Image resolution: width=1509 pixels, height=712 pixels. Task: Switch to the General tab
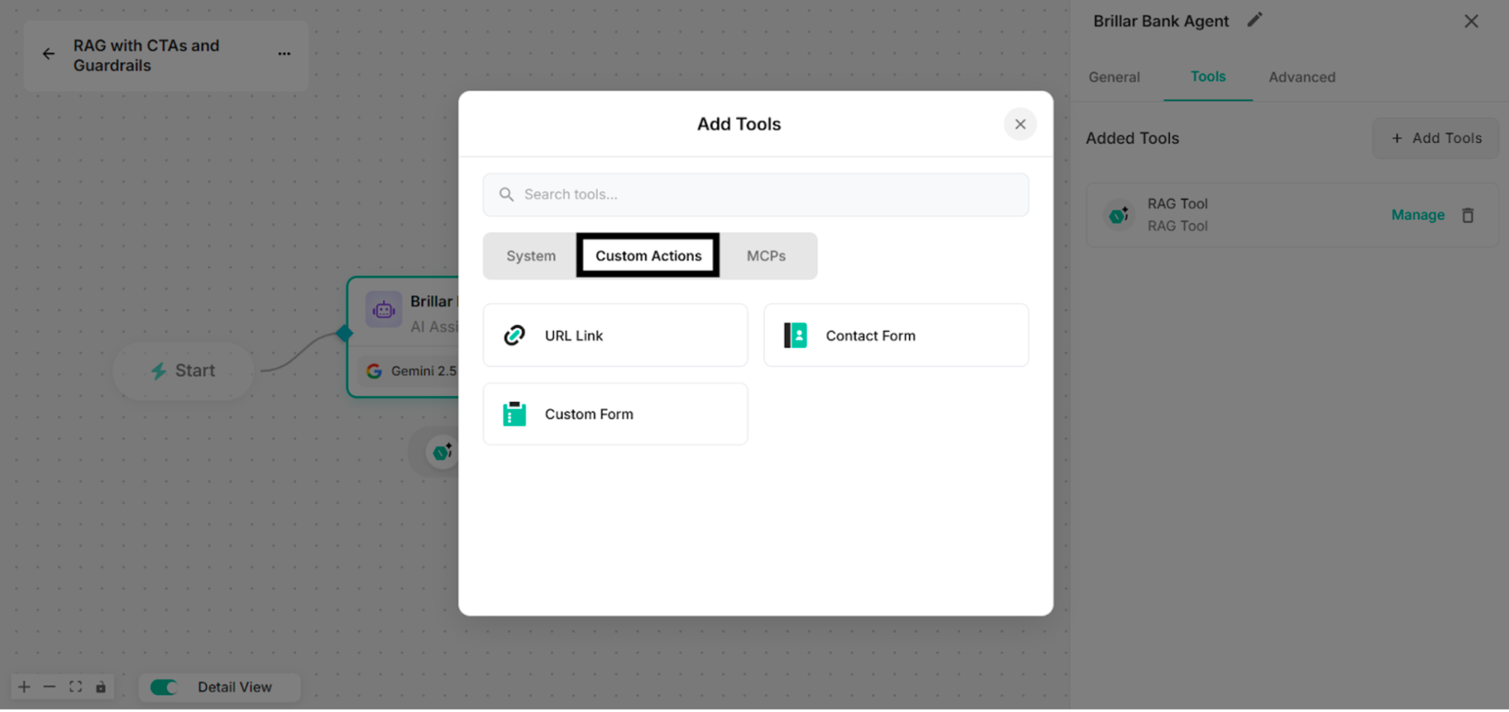click(x=1113, y=77)
